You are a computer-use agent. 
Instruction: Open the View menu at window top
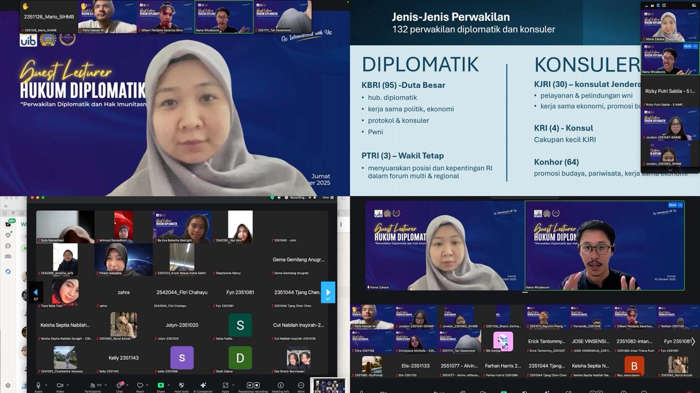tap(325, 198)
